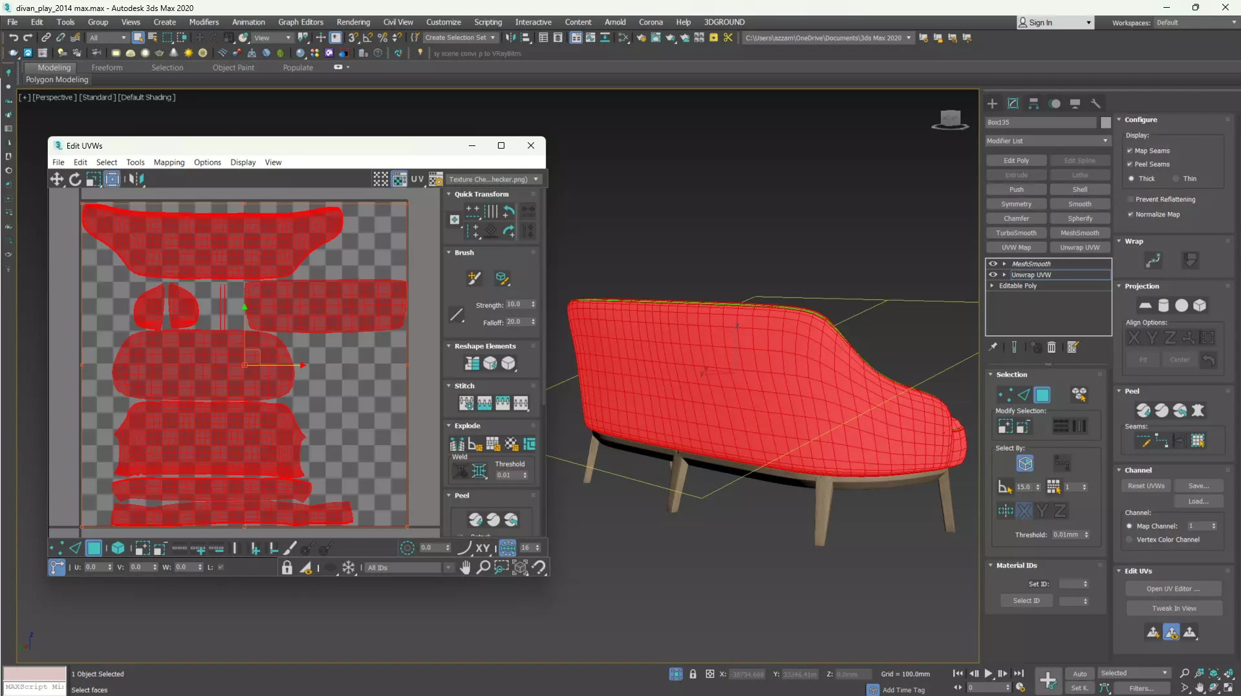Viewport: 1241px width, 696px height.
Task: Click the Quick Peel icon in Edit UVWs Peel rollout
Action: pyautogui.click(x=475, y=520)
